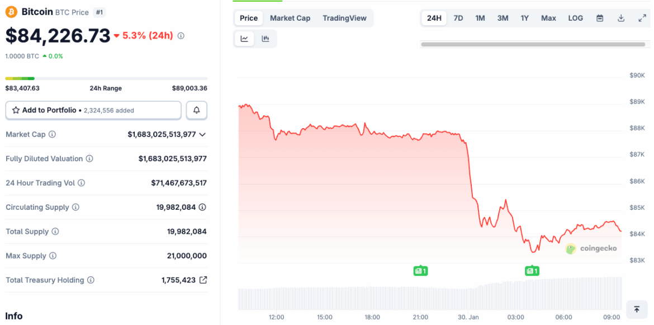654x325 pixels.
Task: Select the line chart icon
Action: point(244,38)
